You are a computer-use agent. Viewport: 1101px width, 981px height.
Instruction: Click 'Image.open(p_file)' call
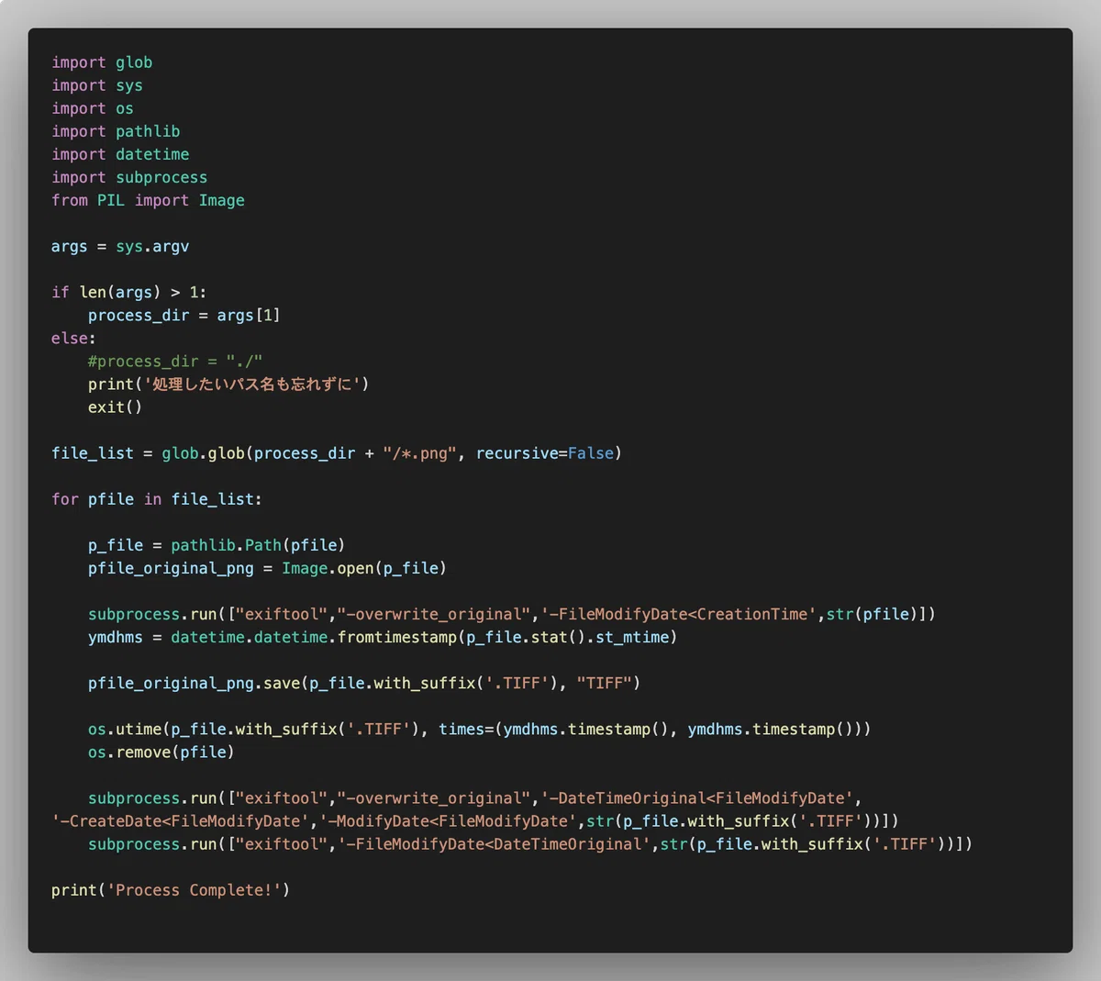364,568
